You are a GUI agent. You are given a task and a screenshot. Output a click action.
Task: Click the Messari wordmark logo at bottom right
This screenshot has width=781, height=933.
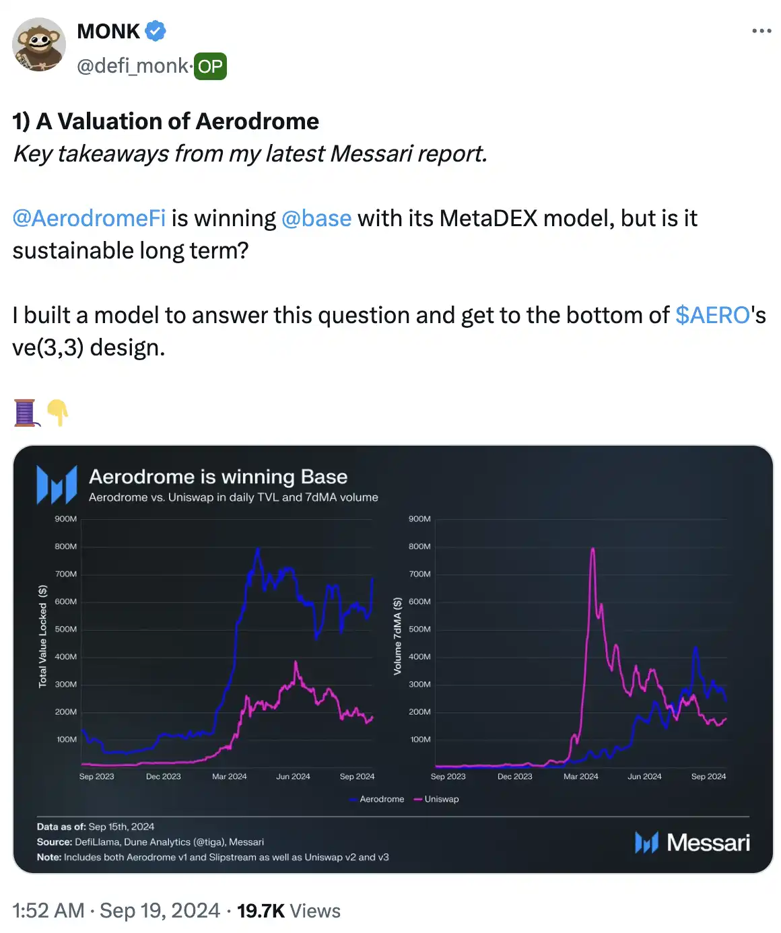(692, 842)
